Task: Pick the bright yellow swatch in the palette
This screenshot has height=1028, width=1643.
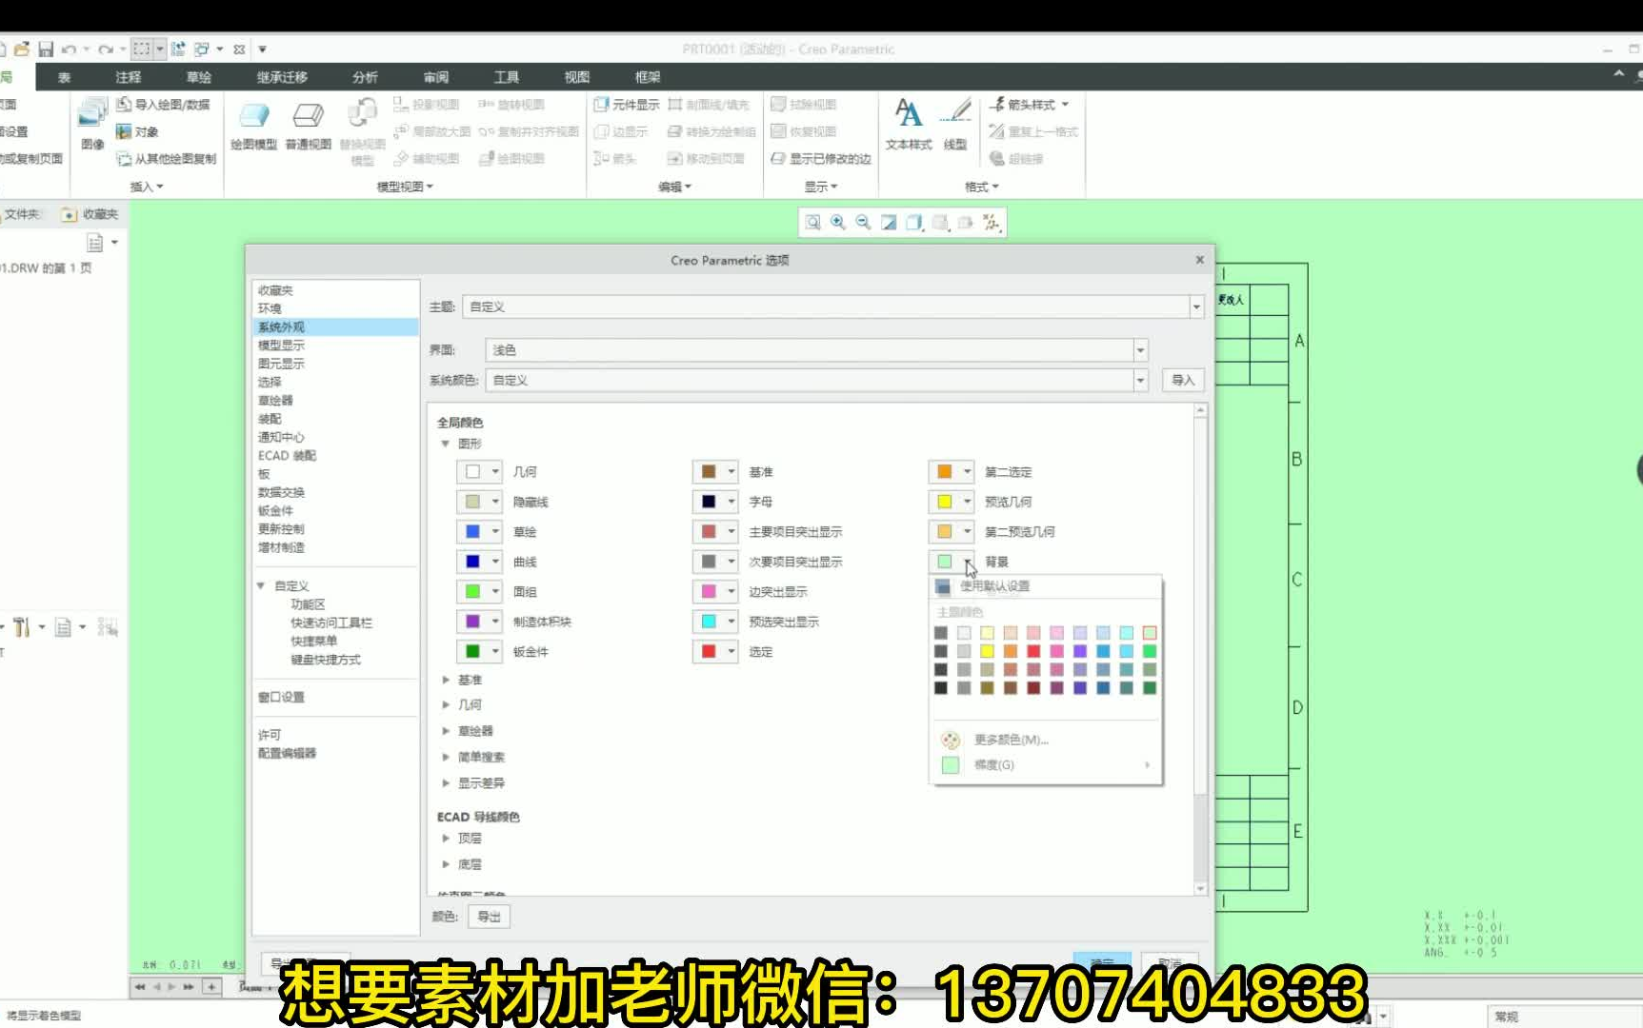Action: click(987, 651)
